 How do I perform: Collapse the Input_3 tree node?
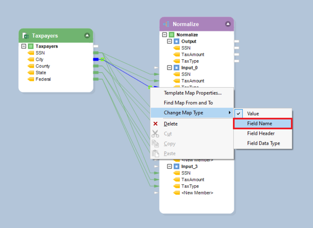(169, 166)
